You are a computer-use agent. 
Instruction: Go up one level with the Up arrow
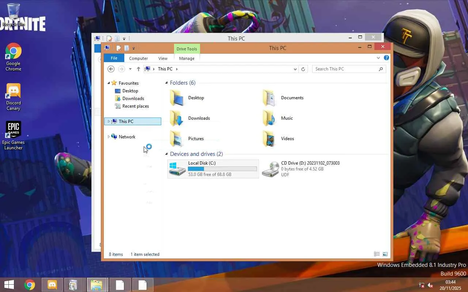point(138,69)
